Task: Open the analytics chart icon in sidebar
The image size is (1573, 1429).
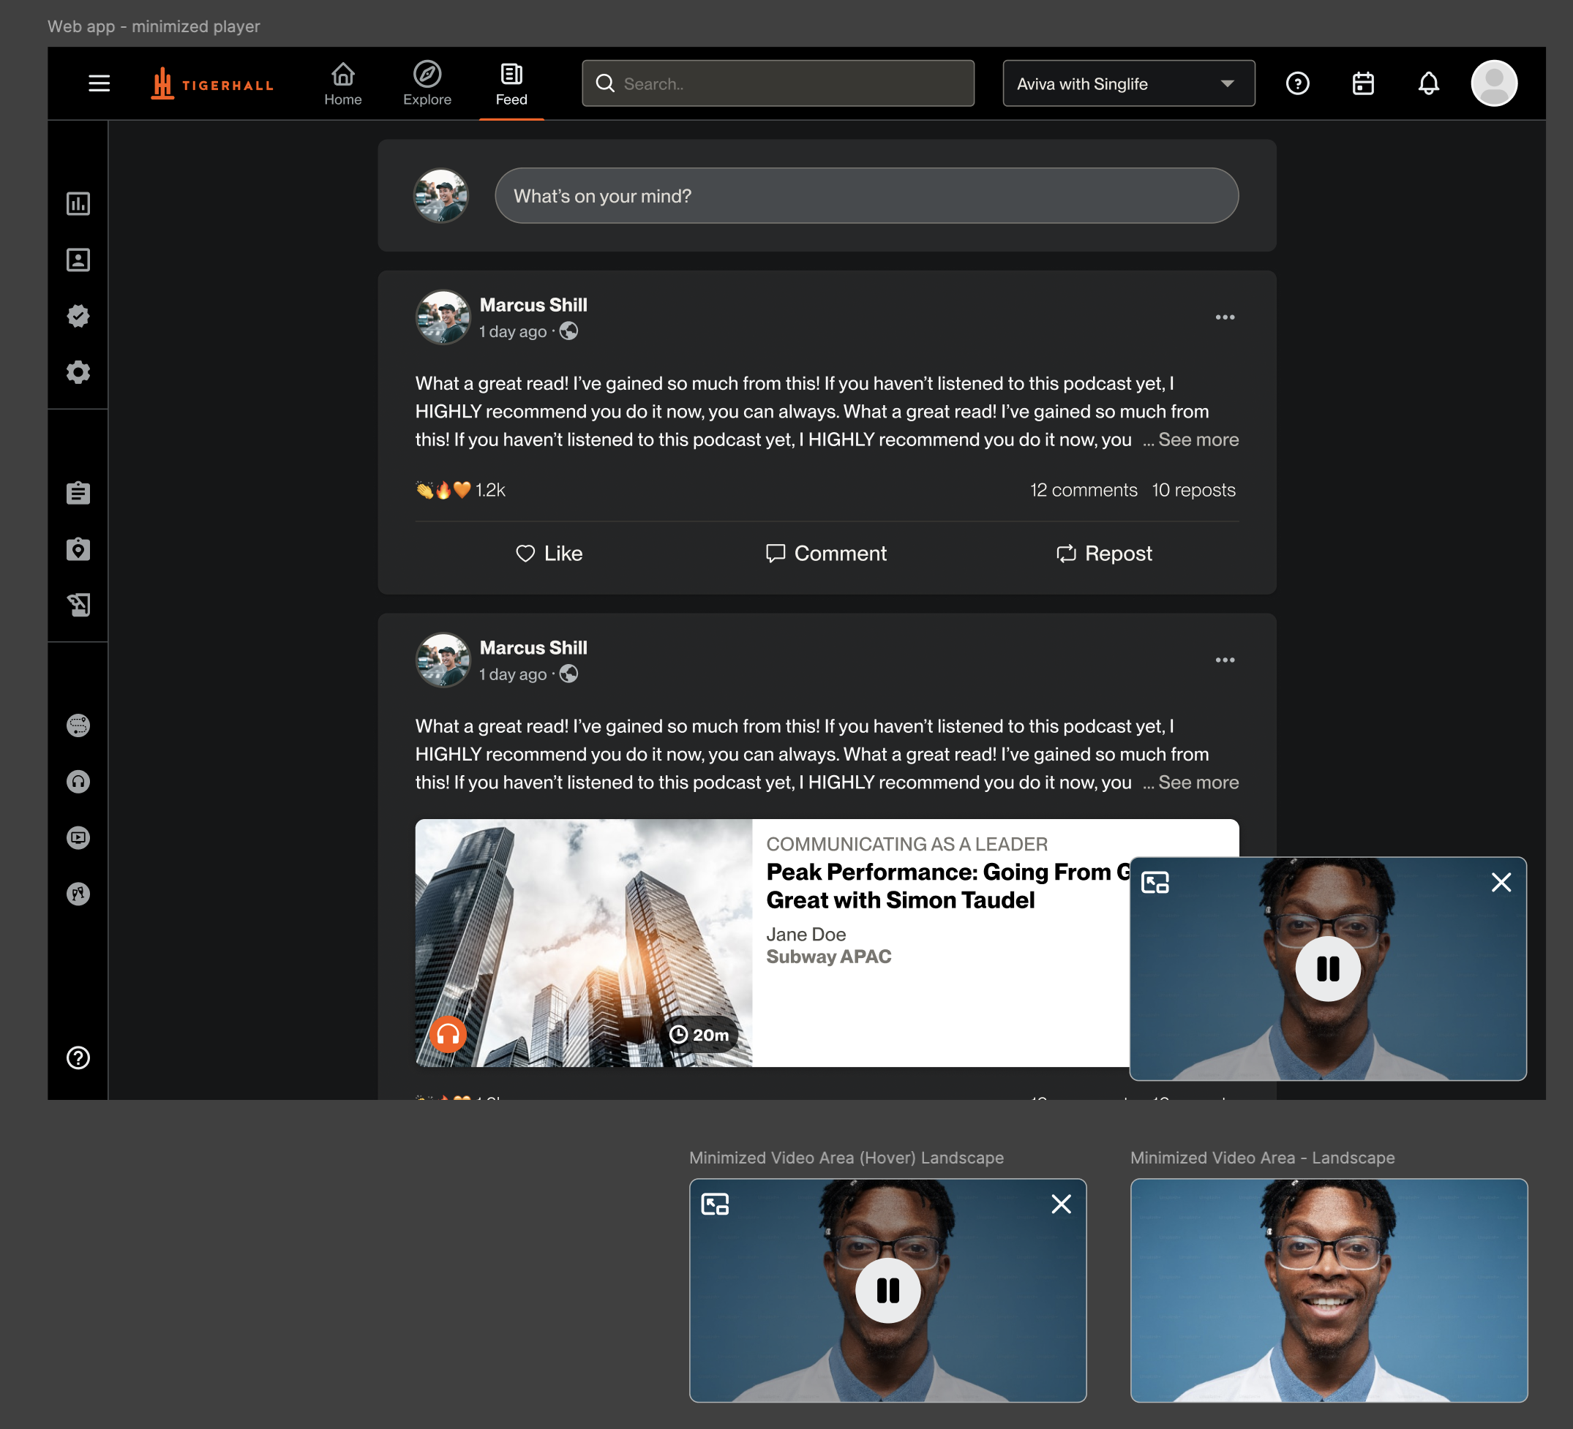Action: (x=78, y=203)
